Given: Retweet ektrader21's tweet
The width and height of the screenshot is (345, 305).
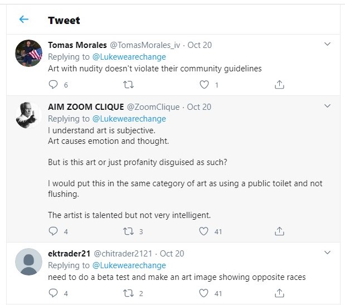Looking at the screenshot, I should 128,293.
